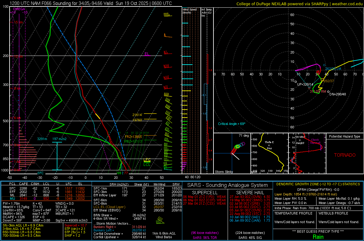The height and width of the screenshot is (241, 364).
Task: Click the UP=328/14 upshear marker on hodograph
Action: click(x=305, y=84)
